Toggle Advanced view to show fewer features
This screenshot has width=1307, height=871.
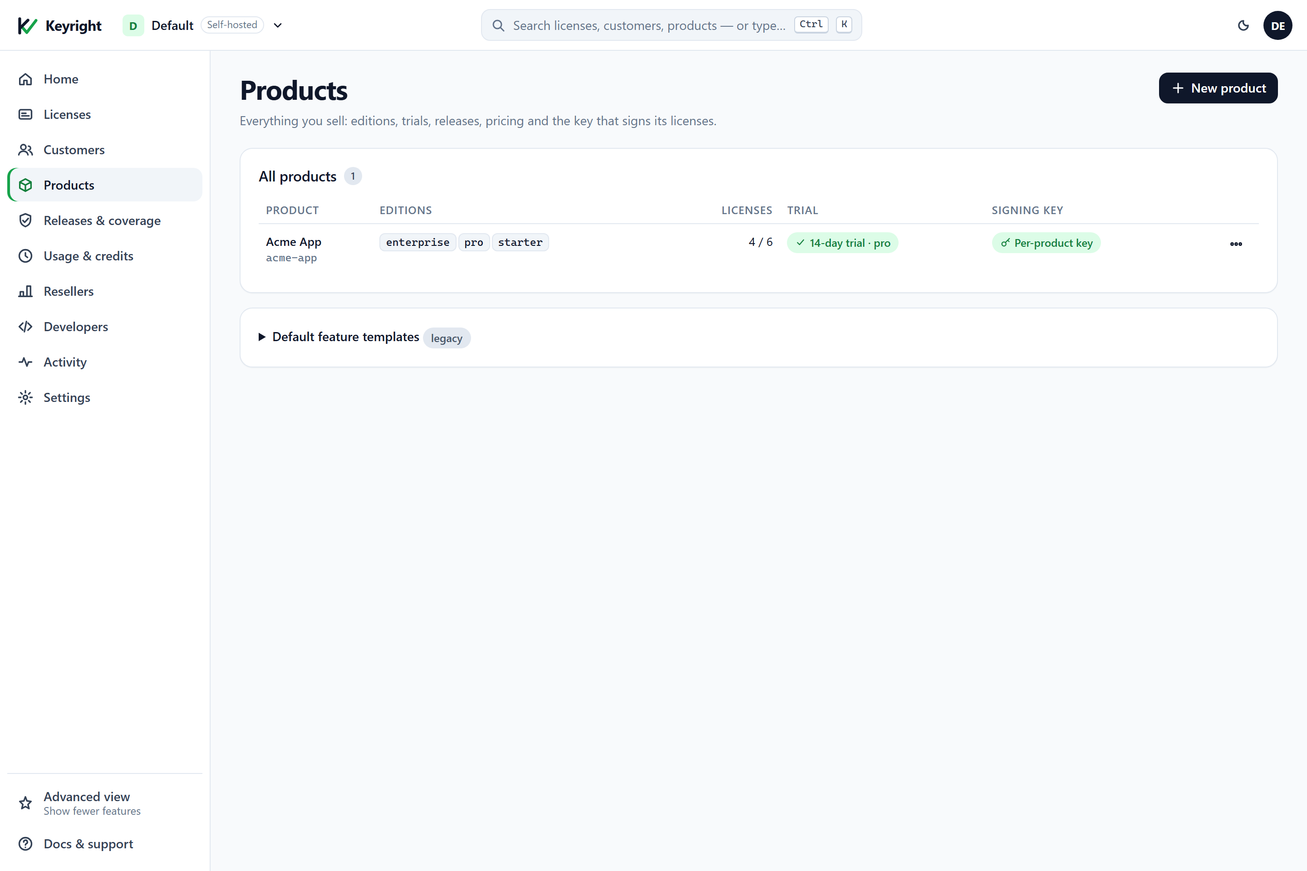pos(105,803)
